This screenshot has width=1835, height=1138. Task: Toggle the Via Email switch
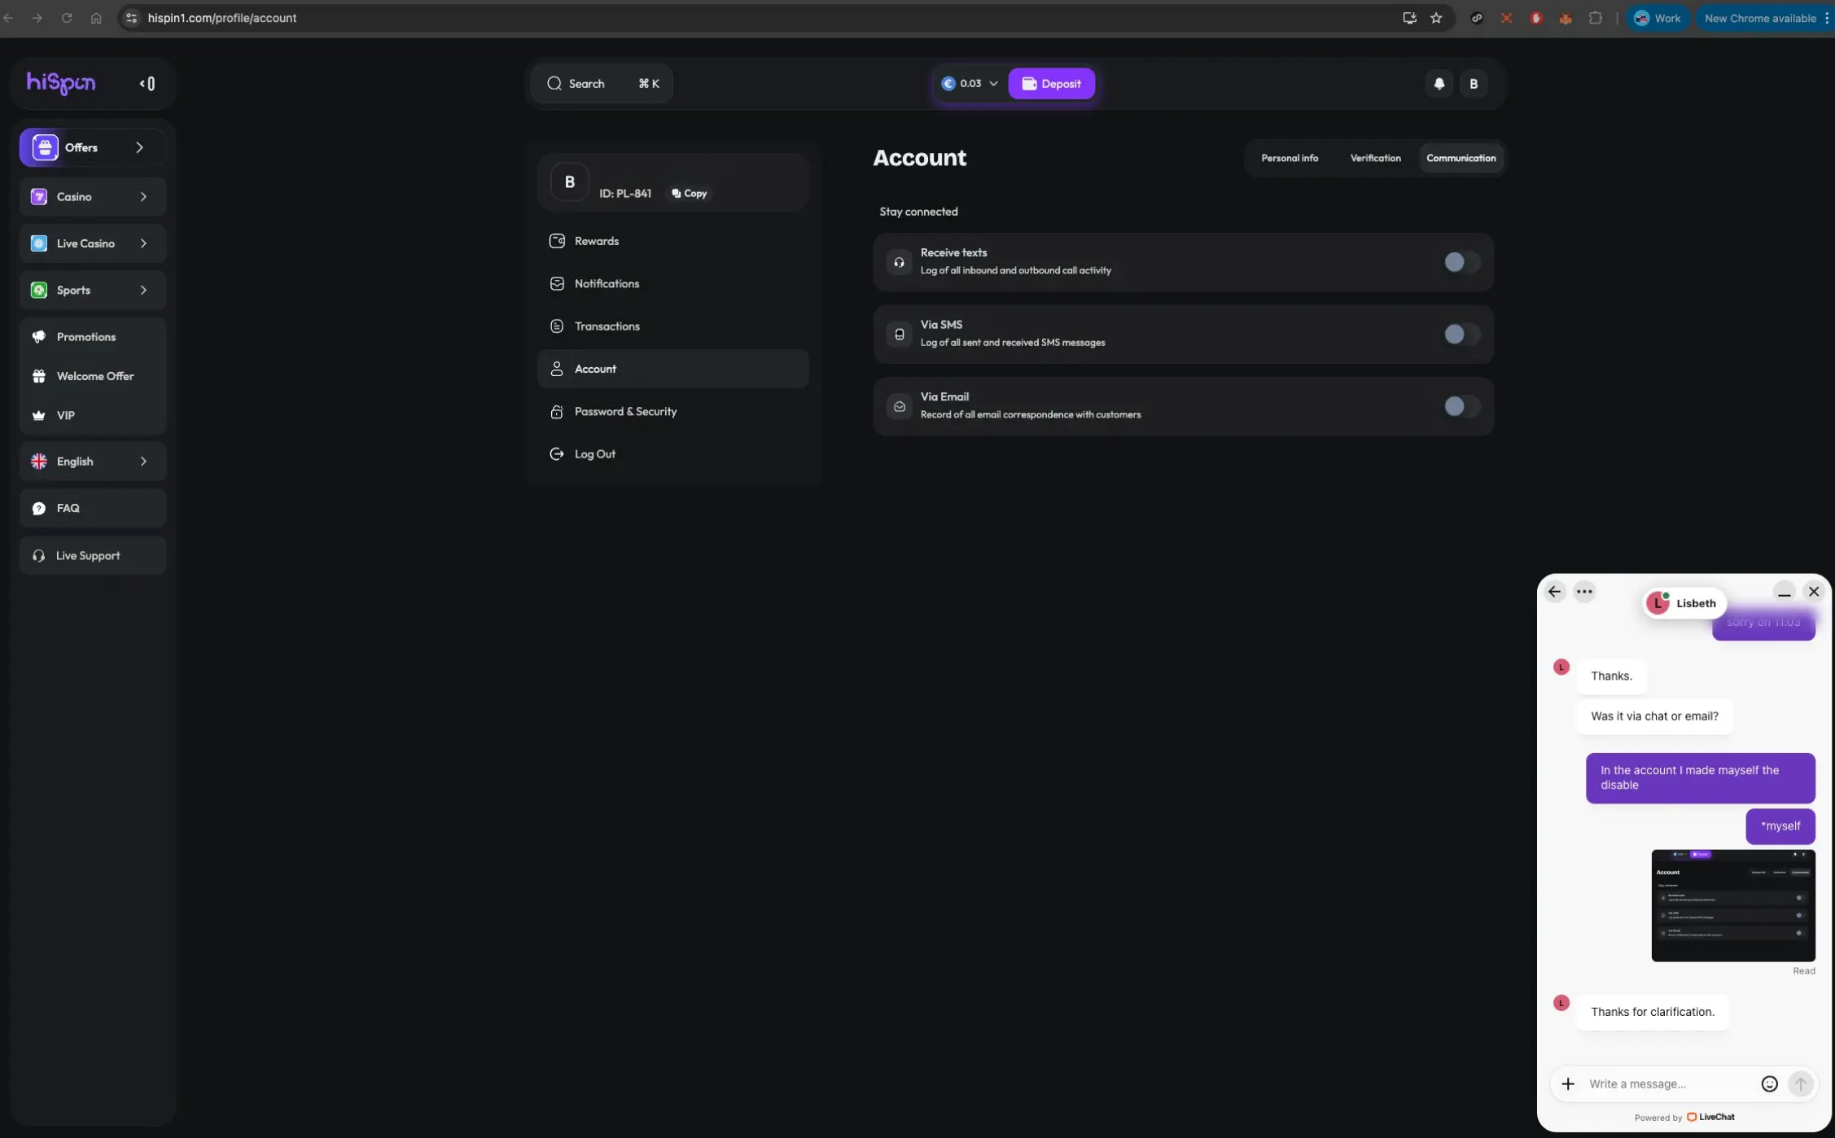point(1462,406)
